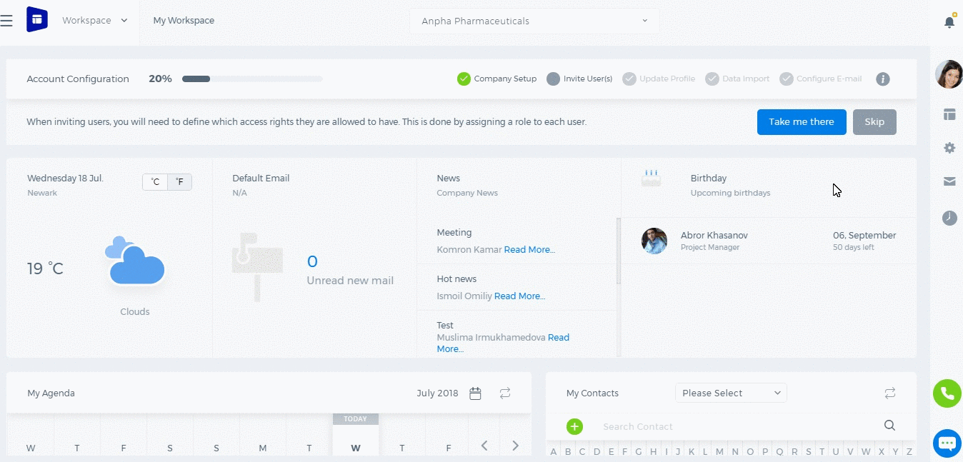Filter contacts by letter K
Image resolution: width=963 pixels, height=462 pixels.
pyautogui.click(x=692, y=452)
